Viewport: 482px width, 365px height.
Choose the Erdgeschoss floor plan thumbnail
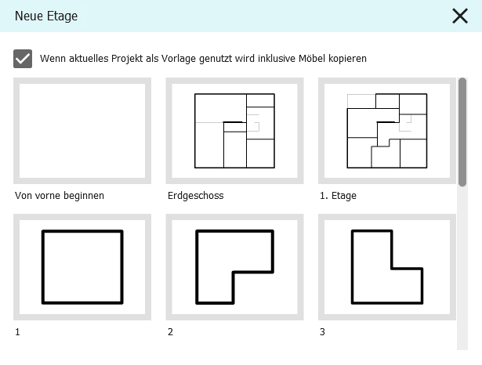tap(234, 131)
